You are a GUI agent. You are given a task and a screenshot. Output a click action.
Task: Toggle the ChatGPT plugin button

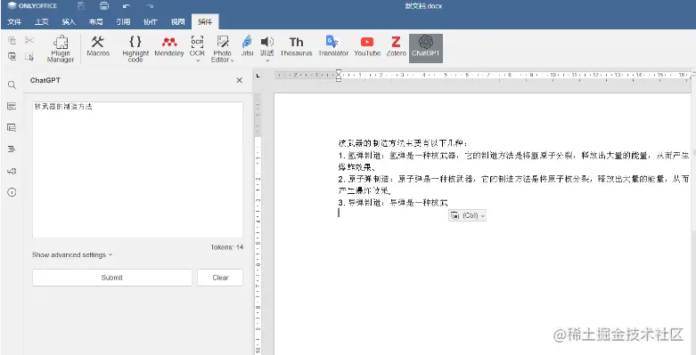point(426,48)
